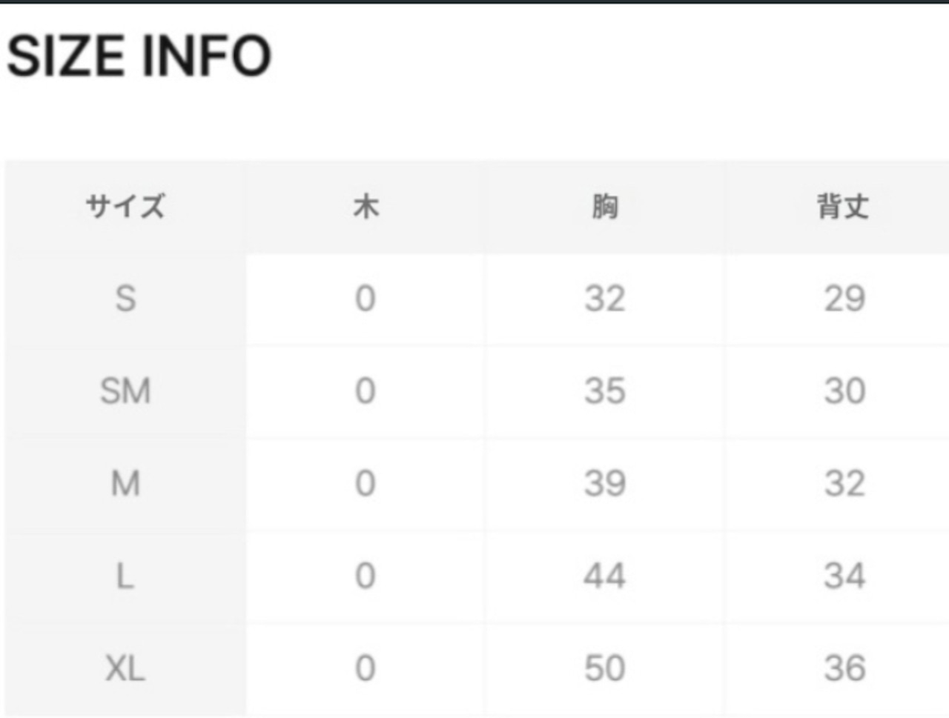The height and width of the screenshot is (718, 949).
Task: Click the 0 value in XL row
Action: pos(365,668)
